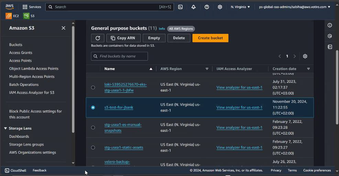Go to next page of buckets
This screenshot has height=176, width=339.
(294, 56)
